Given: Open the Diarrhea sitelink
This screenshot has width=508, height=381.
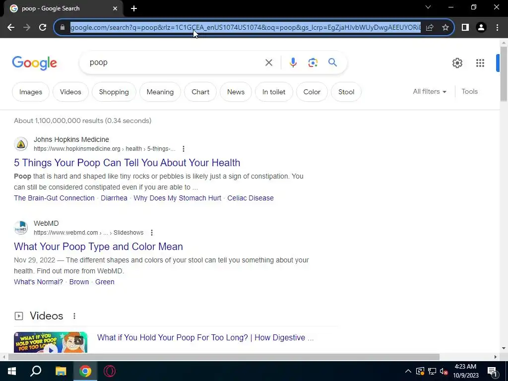Looking at the screenshot, I should tap(114, 198).
